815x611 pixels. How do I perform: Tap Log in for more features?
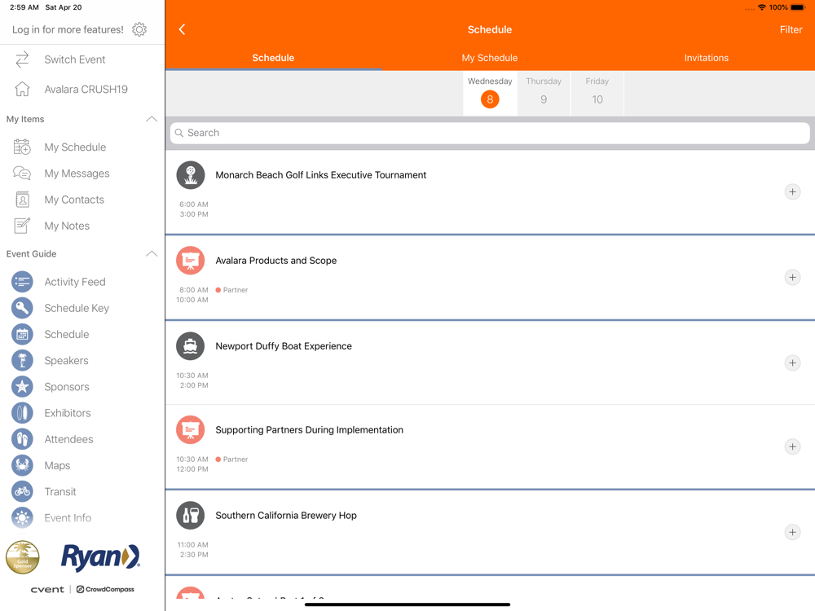point(68,29)
